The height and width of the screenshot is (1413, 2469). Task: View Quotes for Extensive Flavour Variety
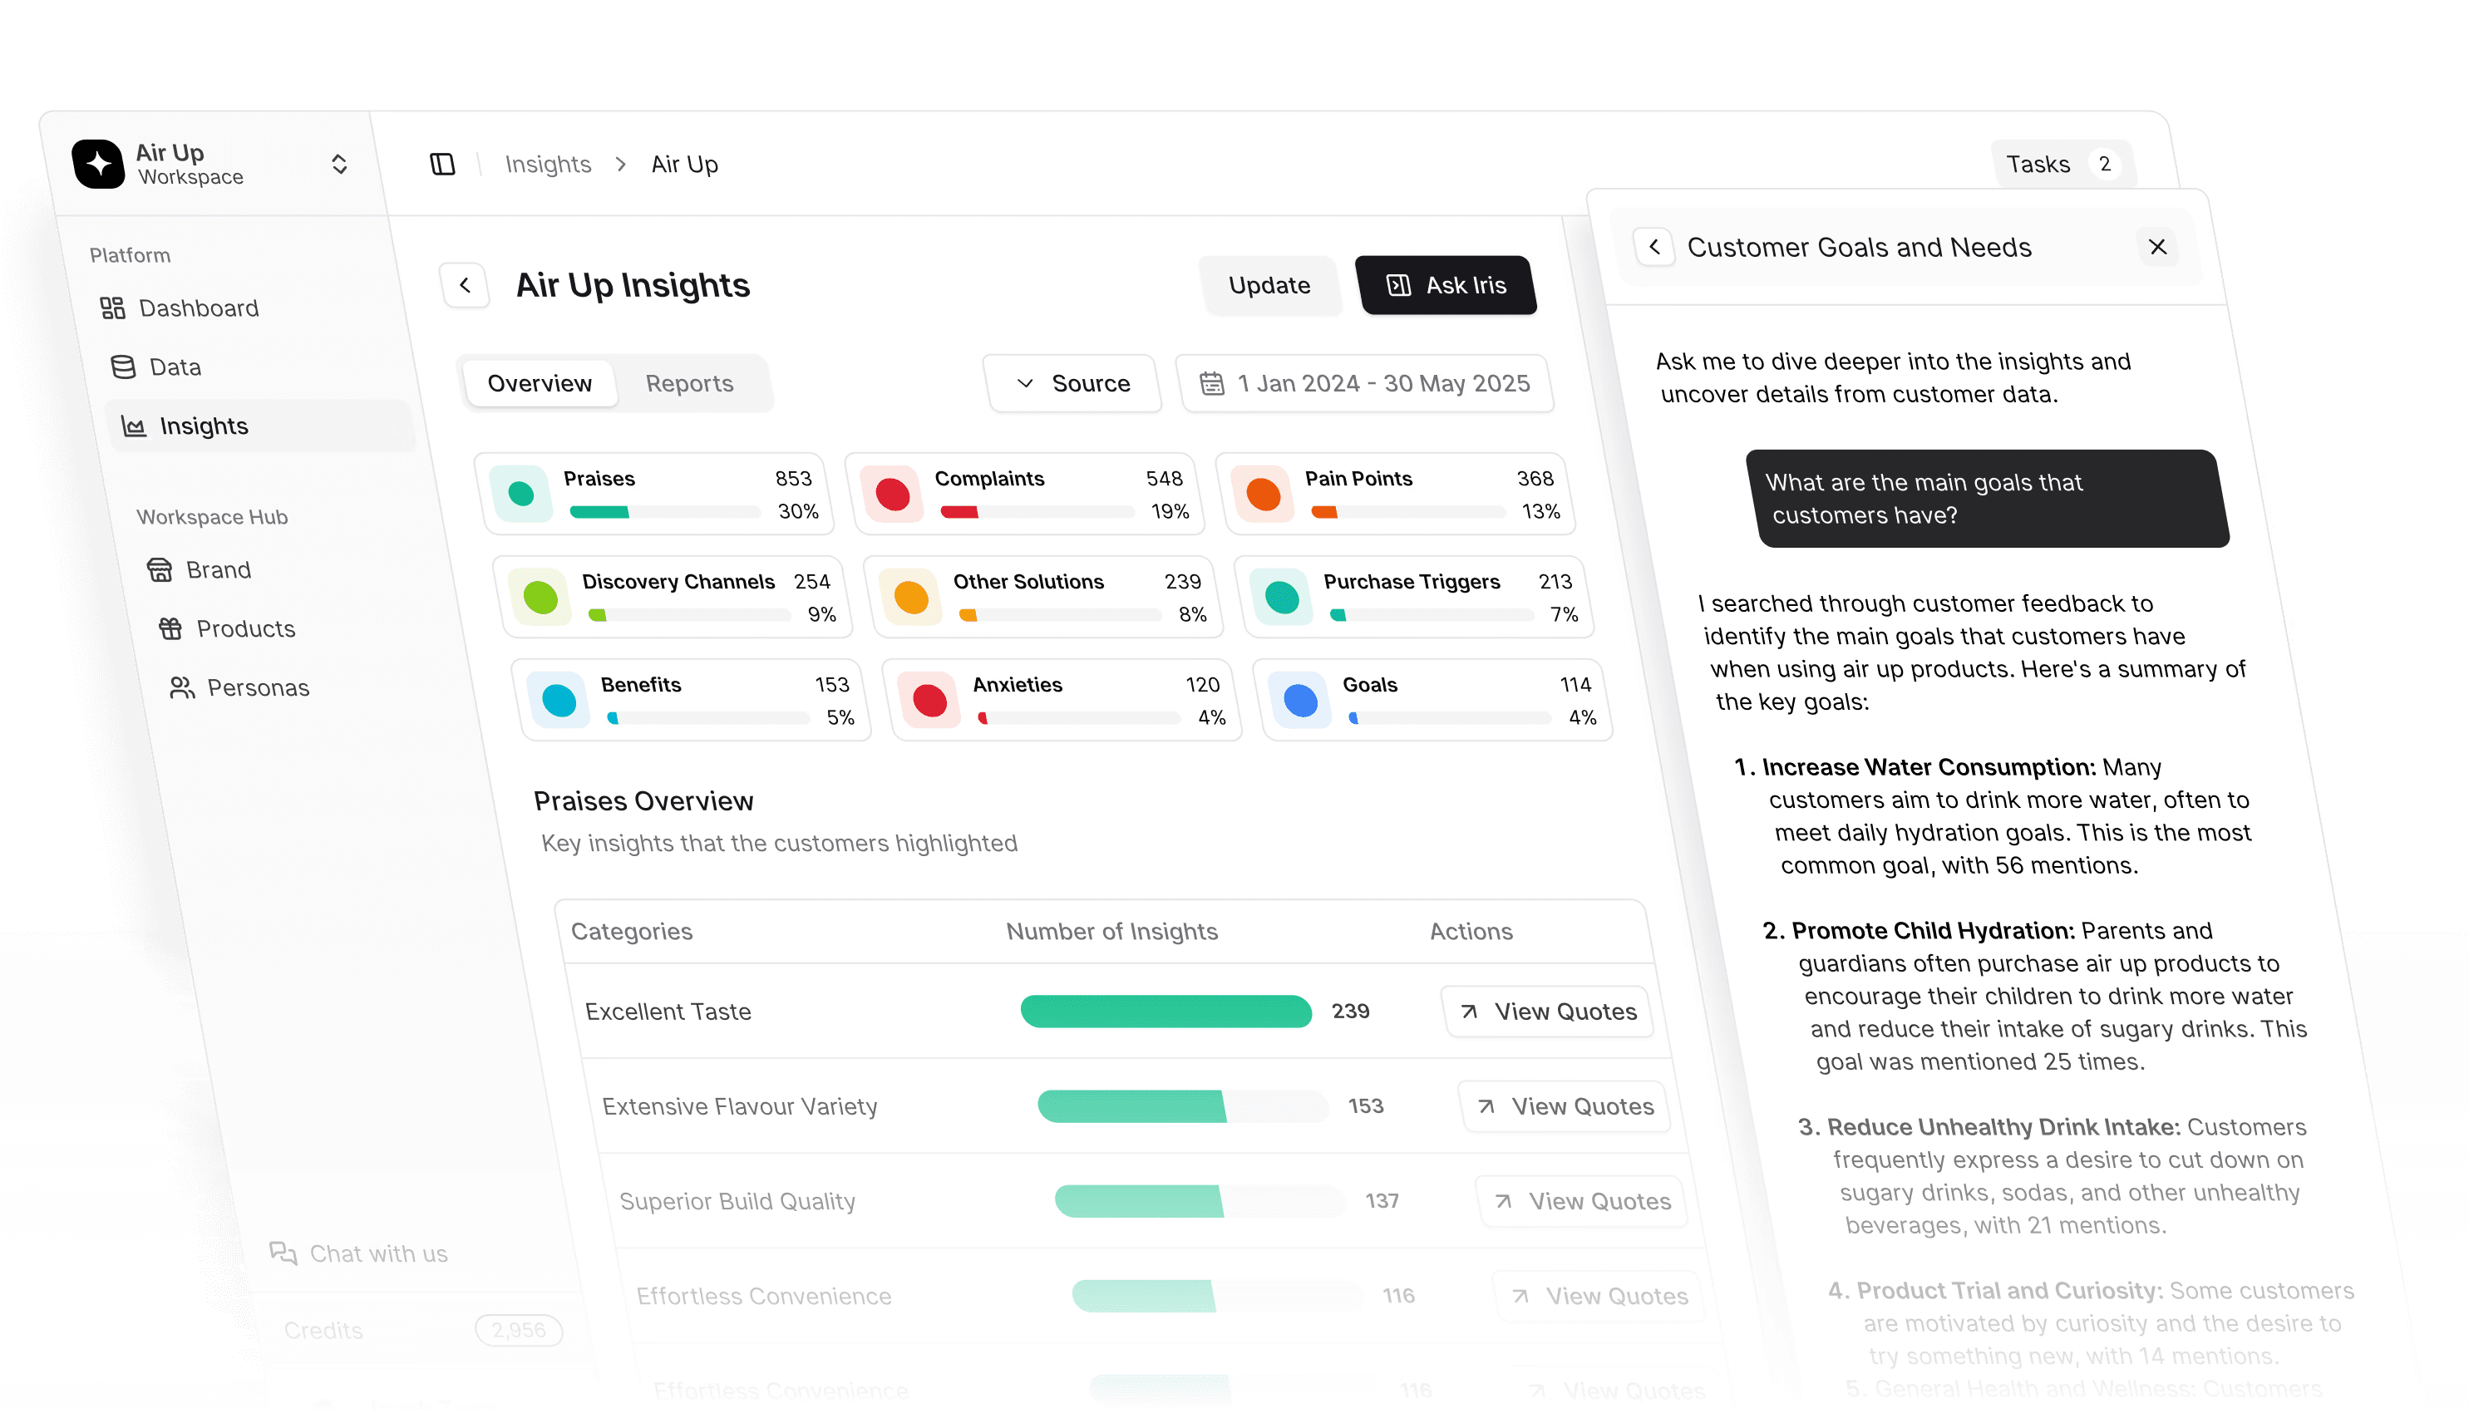tap(1565, 1106)
